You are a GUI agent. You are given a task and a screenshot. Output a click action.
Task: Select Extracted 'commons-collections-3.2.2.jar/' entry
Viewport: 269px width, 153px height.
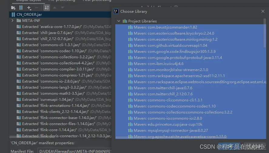click(x=64, y=57)
